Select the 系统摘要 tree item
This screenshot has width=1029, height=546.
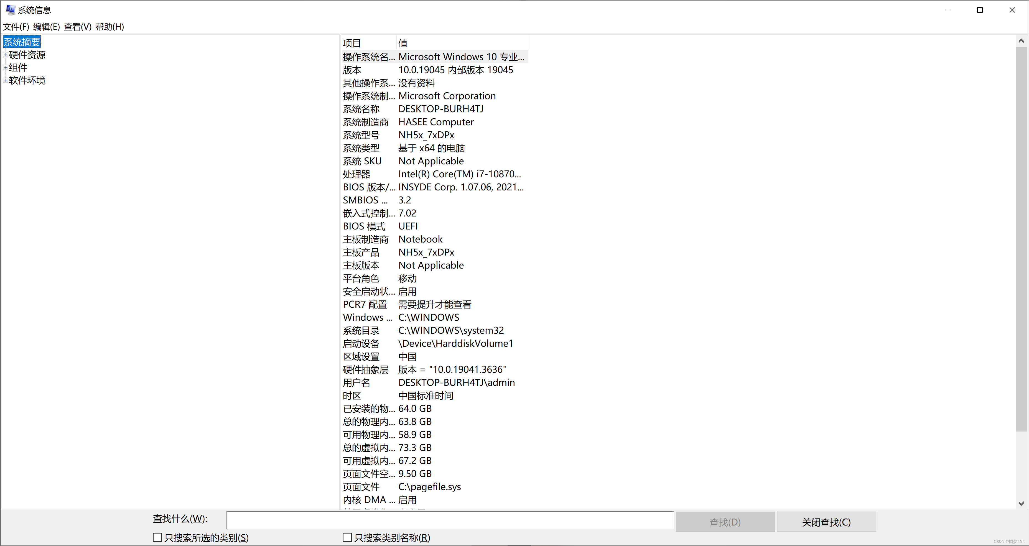click(22, 42)
